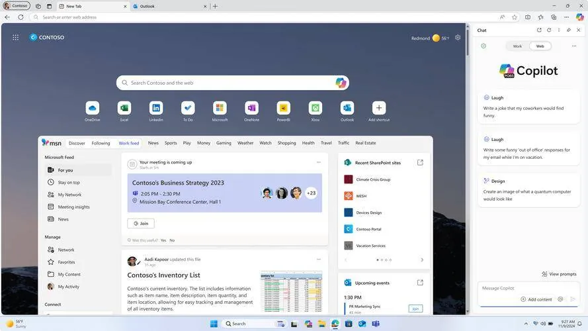The image size is (588, 331).
Task: Click the favorites star in address bar
Action: coord(515,17)
